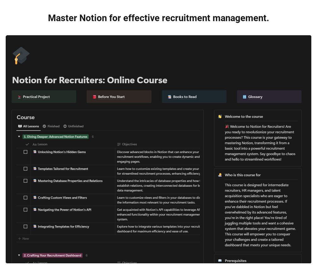This screenshot has width=317, height=269.
Task: Add a New lesson row
Action: 23,238
